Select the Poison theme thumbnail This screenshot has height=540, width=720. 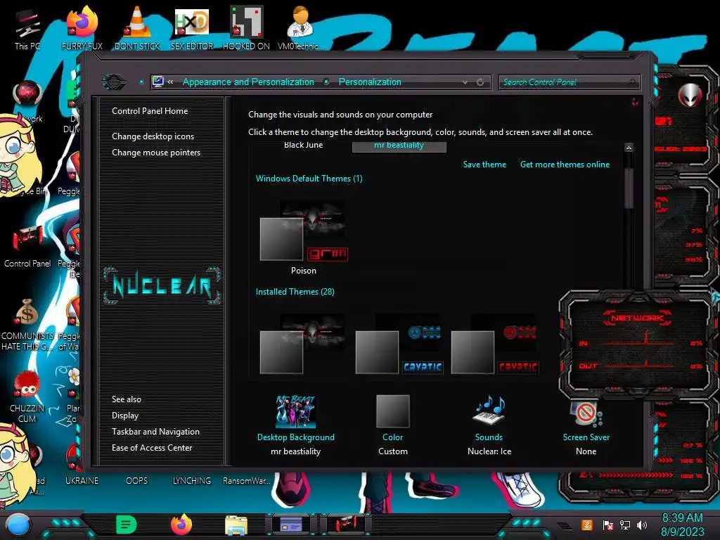point(304,232)
